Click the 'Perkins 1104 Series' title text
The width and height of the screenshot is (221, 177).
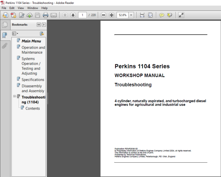142,66
